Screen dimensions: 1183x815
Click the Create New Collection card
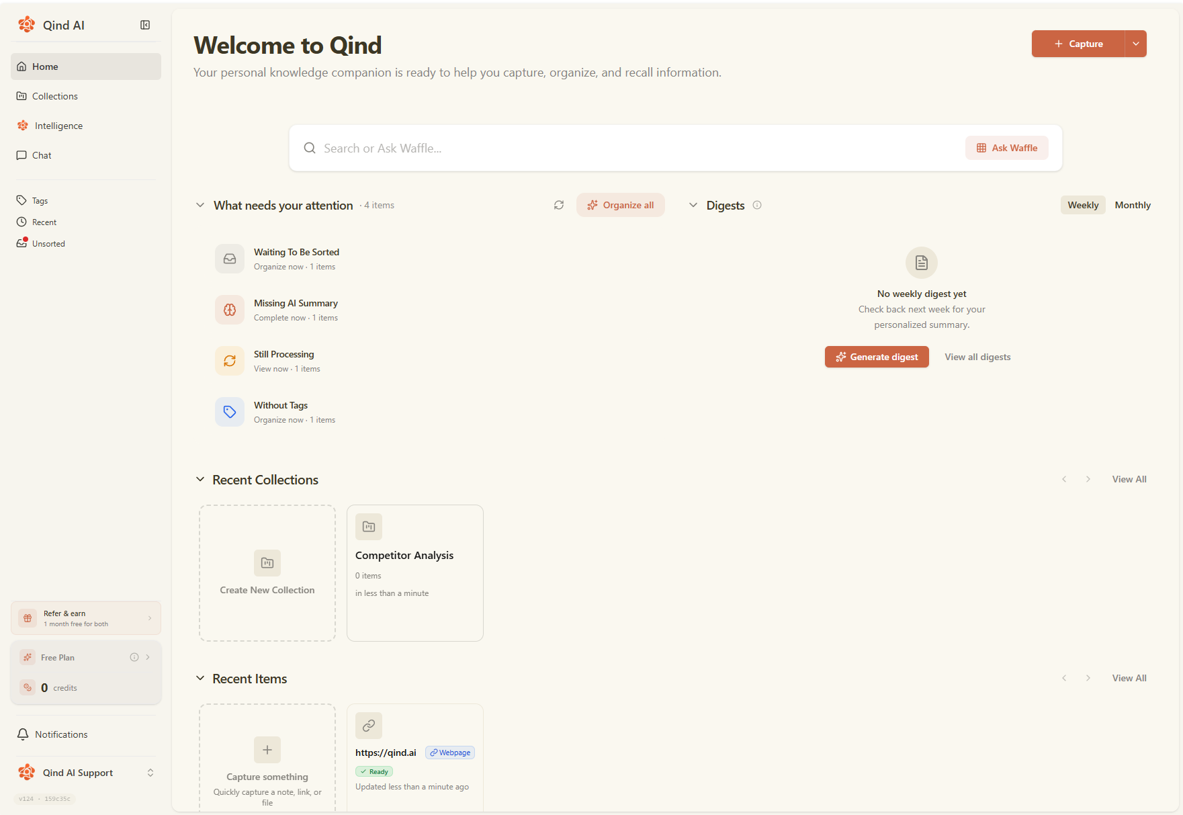click(x=267, y=573)
